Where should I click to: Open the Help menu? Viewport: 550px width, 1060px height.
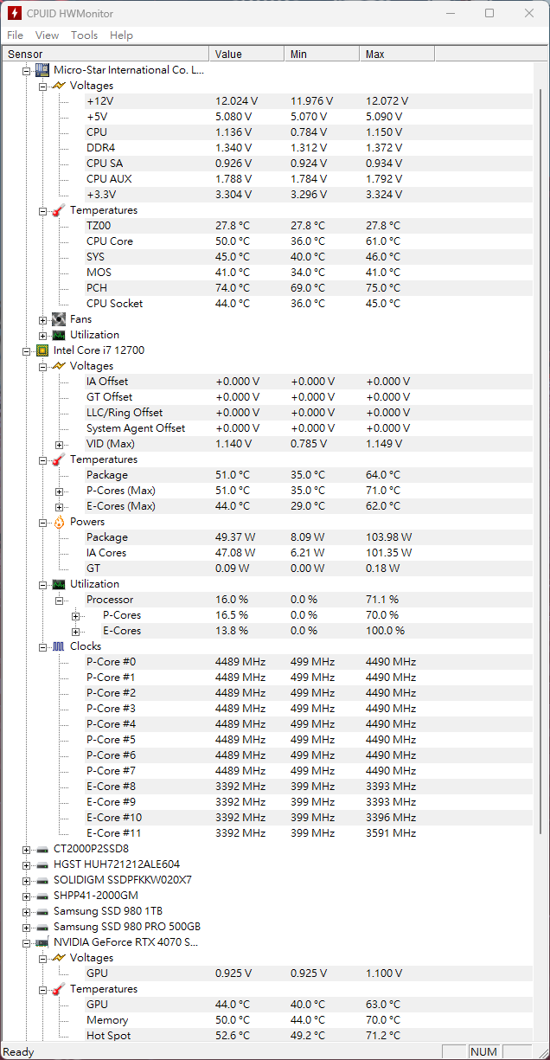(x=121, y=35)
